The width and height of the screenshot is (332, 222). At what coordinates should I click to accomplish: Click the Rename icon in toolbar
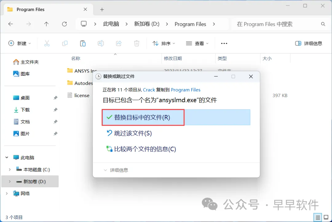[x=101, y=43]
